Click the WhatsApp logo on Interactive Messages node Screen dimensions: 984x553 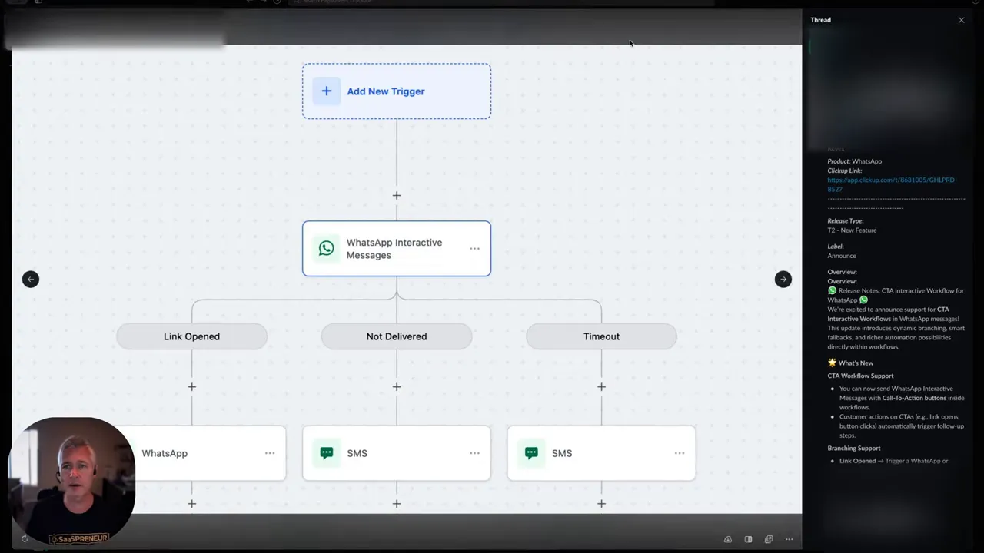pyautogui.click(x=327, y=248)
